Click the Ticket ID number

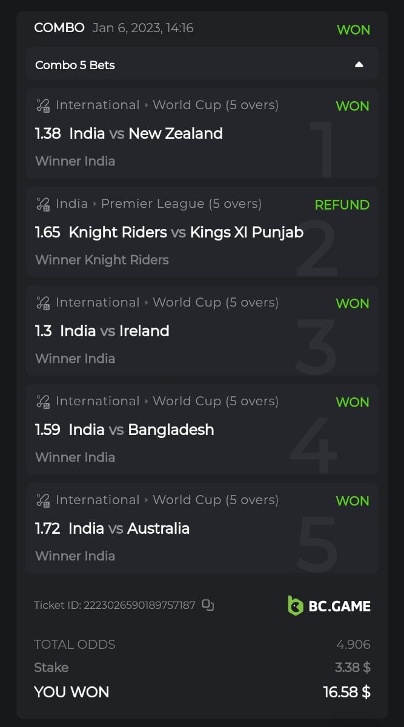click(x=139, y=605)
